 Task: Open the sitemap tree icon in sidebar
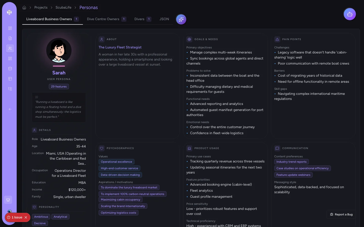click(10, 89)
